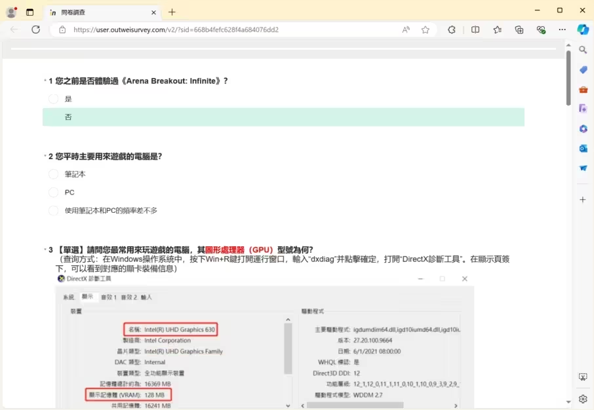The height and width of the screenshot is (410, 594).
Task: Maximize the browser window
Action: tap(560, 10)
